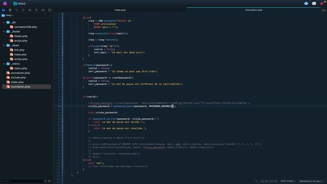Click the password_hash code line
The height and width of the screenshot is (184, 327).
(132, 106)
